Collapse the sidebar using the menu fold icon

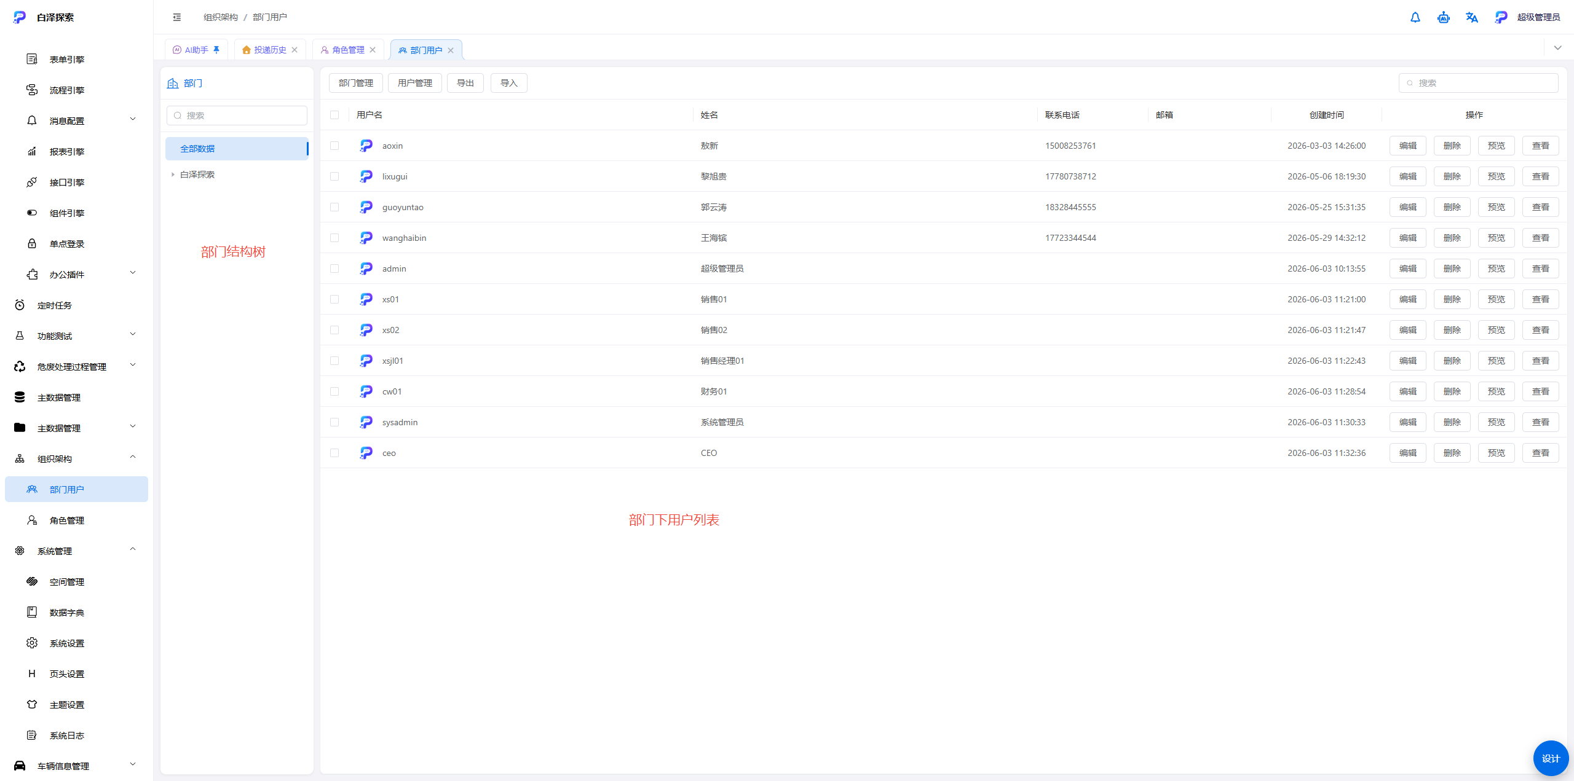click(177, 17)
